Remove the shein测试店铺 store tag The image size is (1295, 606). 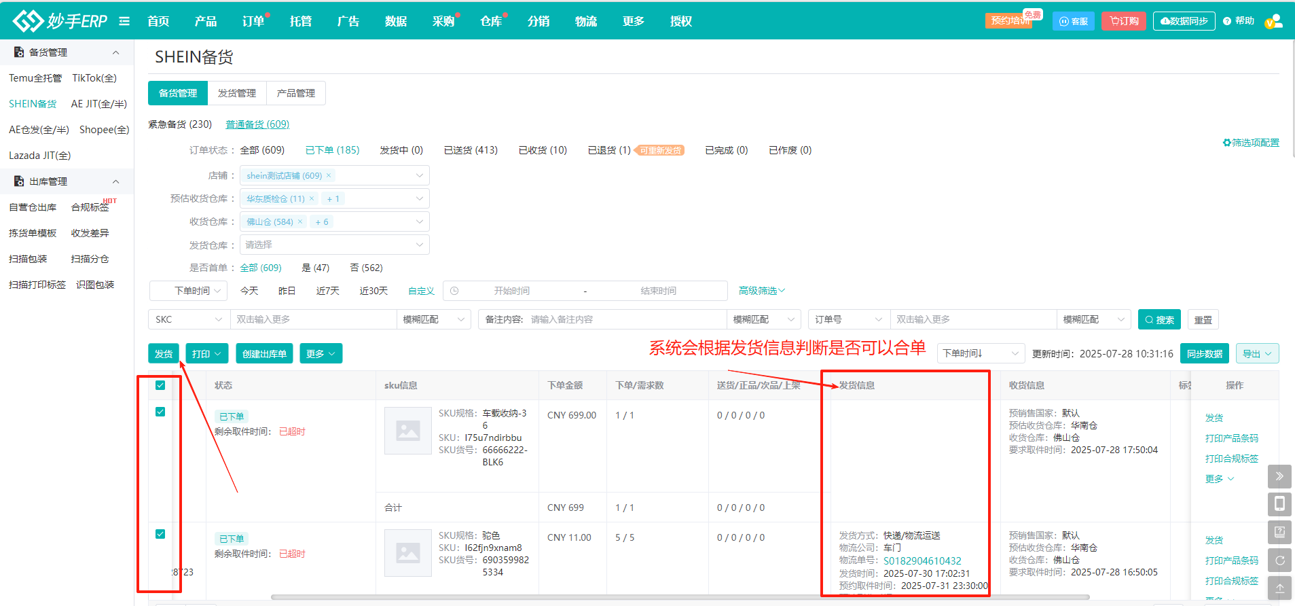point(329,175)
